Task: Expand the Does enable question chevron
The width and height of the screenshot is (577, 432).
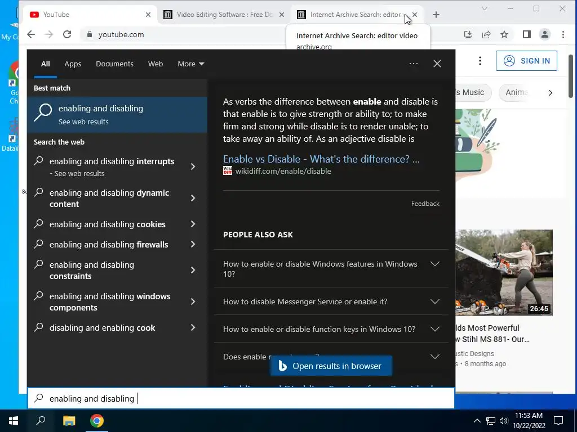Action: coord(435,357)
